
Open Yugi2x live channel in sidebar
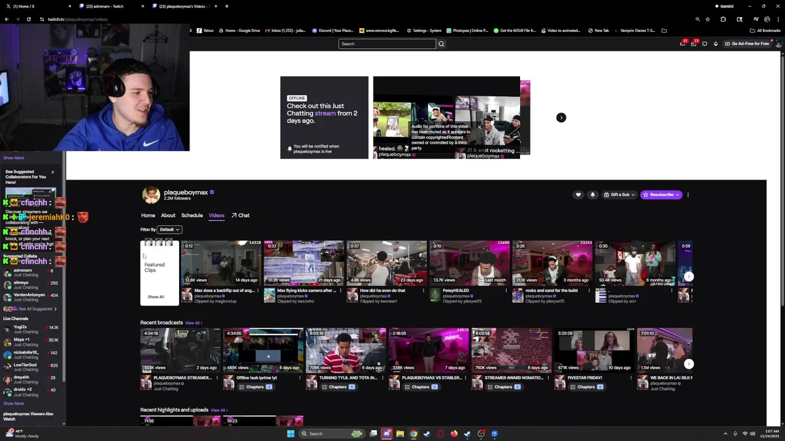coord(31,330)
